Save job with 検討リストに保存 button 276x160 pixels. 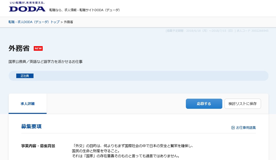click(x=242, y=104)
